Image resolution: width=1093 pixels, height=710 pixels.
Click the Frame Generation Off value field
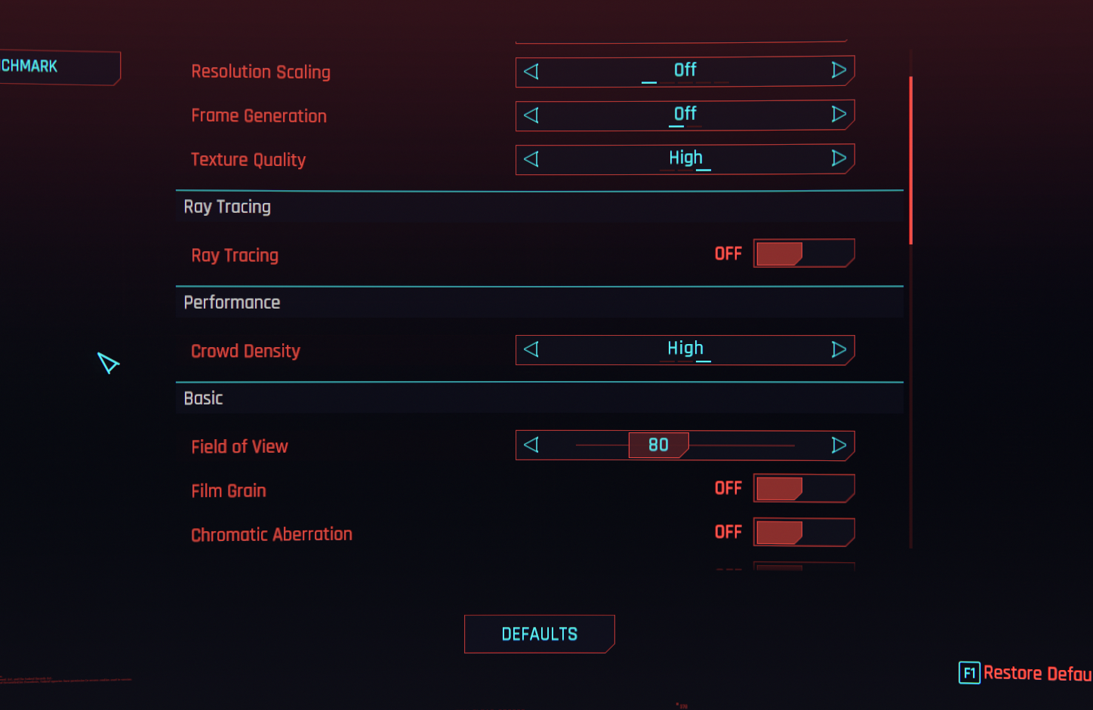pyautogui.click(x=685, y=115)
